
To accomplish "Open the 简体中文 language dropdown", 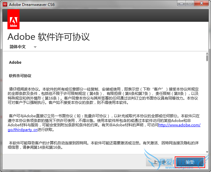I will pyautogui.click(x=23, y=47).
